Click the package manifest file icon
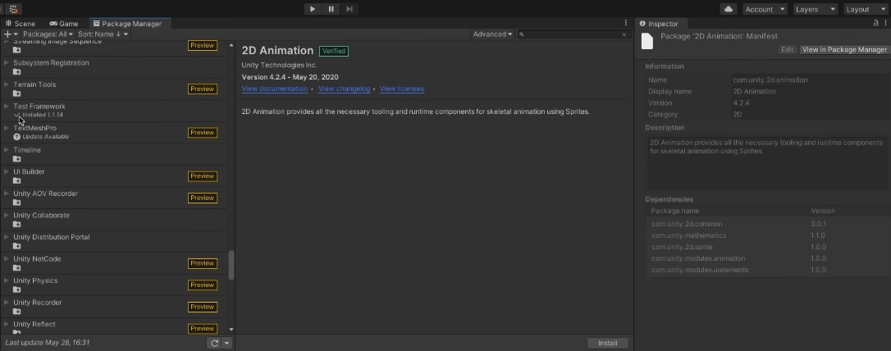891x351 pixels. (647, 41)
